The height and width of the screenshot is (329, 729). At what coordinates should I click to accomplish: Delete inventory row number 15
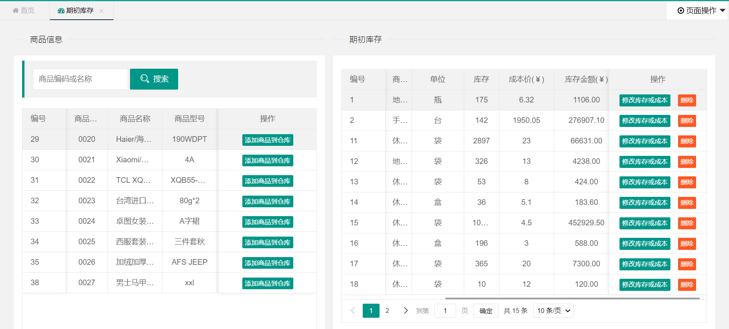click(687, 223)
